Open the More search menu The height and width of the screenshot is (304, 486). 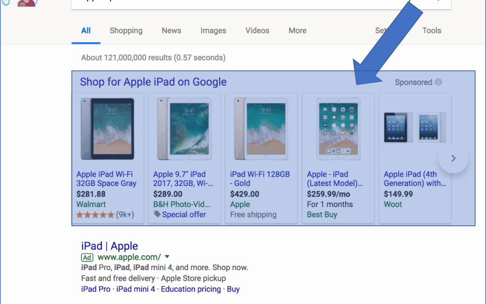tap(297, 31)
